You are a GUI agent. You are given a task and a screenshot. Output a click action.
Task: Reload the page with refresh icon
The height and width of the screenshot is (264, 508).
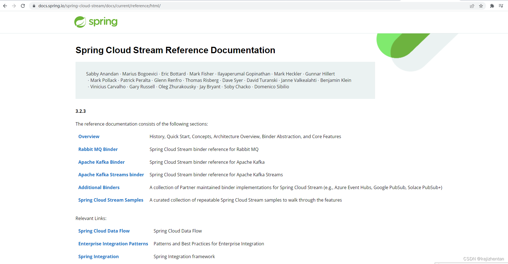pos(23,6)
